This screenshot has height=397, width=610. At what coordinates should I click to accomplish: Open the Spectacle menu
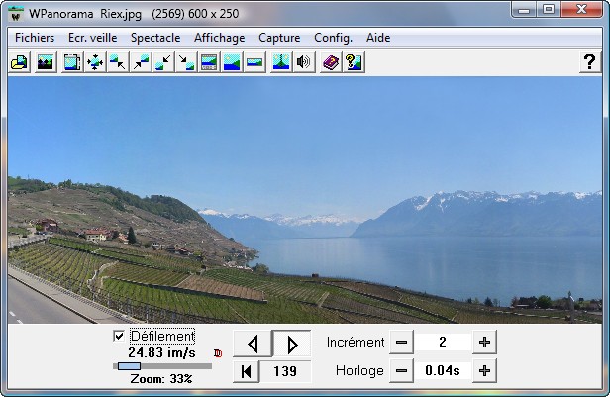point(155,38)
